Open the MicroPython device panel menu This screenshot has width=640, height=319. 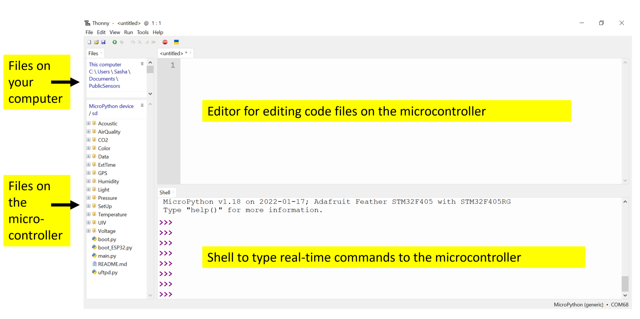pyautogui.click(x=142, y=106)
